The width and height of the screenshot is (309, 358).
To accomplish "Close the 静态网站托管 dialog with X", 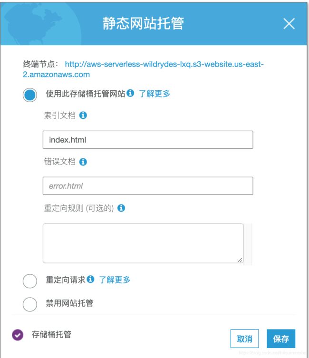I will pos(289,24).
